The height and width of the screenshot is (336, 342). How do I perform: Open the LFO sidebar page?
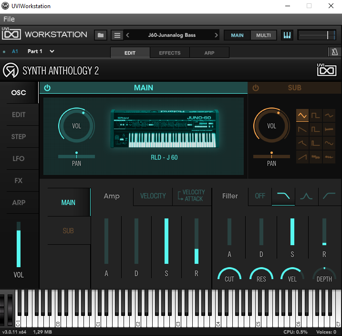point(19,159)
